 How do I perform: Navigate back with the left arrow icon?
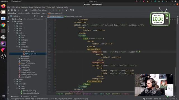pyautogui.click(x=19, y=10)
